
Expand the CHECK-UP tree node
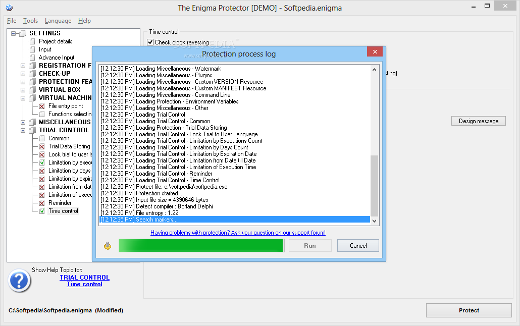[23, 74]
